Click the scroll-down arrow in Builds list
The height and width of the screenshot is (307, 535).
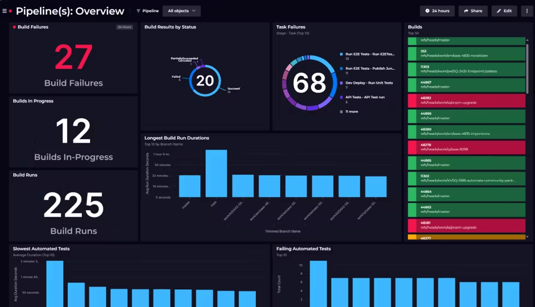(527, 237)
